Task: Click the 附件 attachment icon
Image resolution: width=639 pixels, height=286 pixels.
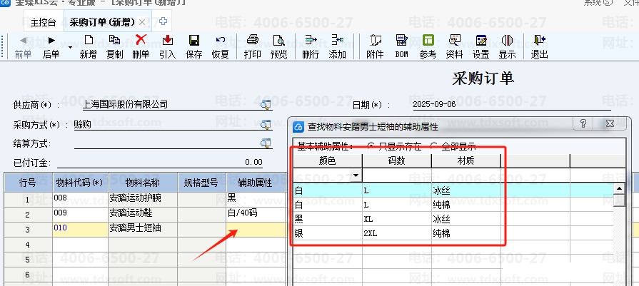Action: click(x=375, y=46)
